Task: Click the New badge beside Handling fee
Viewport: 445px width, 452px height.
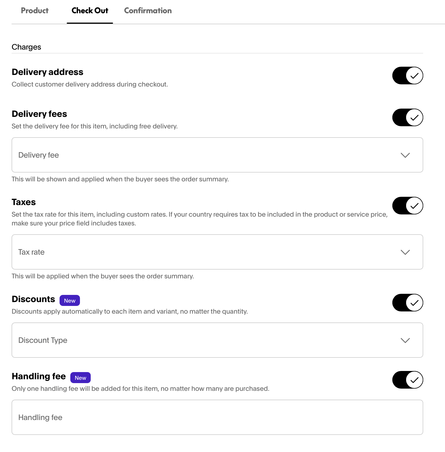Action: click(81, 378)
